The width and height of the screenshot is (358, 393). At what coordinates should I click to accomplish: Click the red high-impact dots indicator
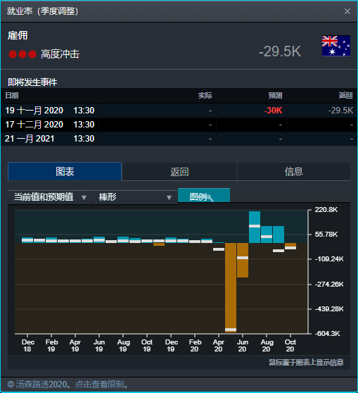coord(23,54)
